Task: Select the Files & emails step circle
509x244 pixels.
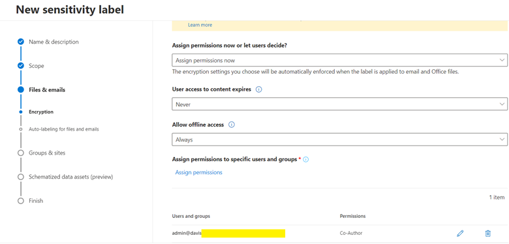Action: tap(21, 90)
